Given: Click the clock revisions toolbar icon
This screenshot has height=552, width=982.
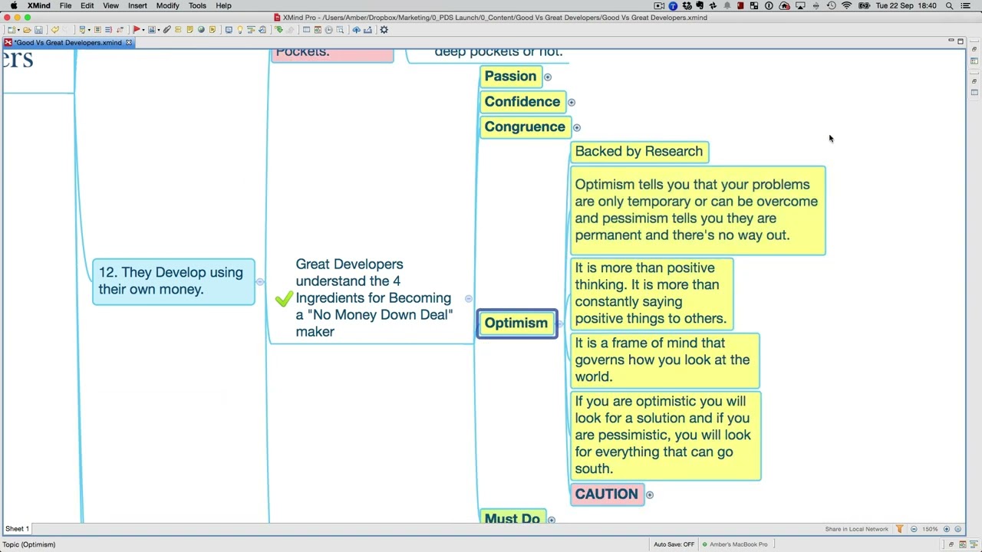Looking at the screenshot, I should tap(328, 30).
